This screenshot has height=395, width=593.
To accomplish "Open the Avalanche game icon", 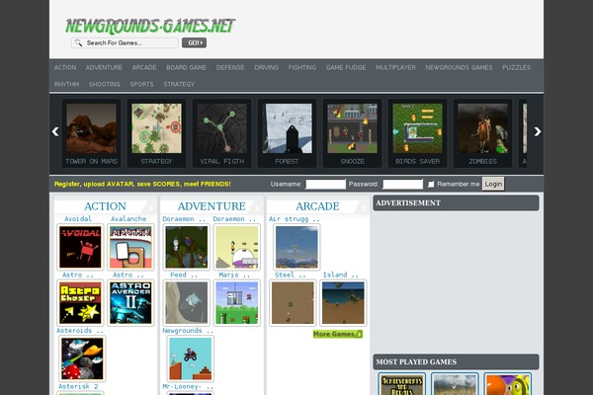I will point(130,247).
